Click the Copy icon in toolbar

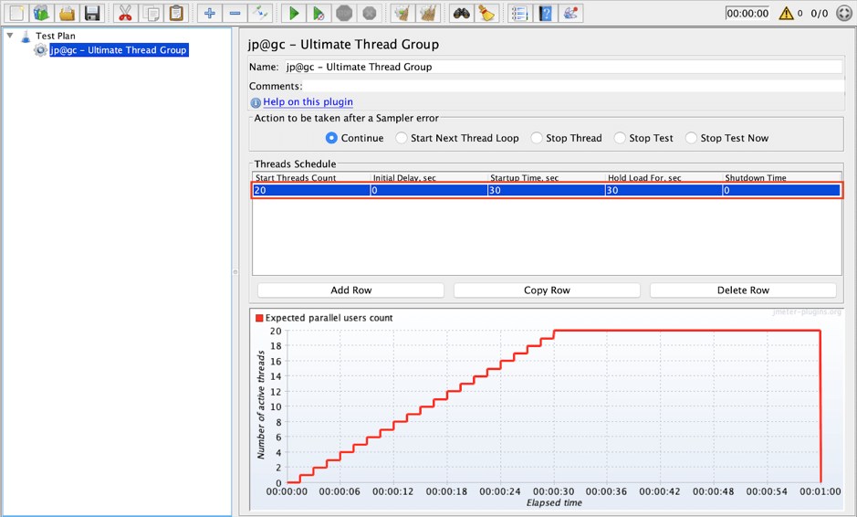(151, 13)
